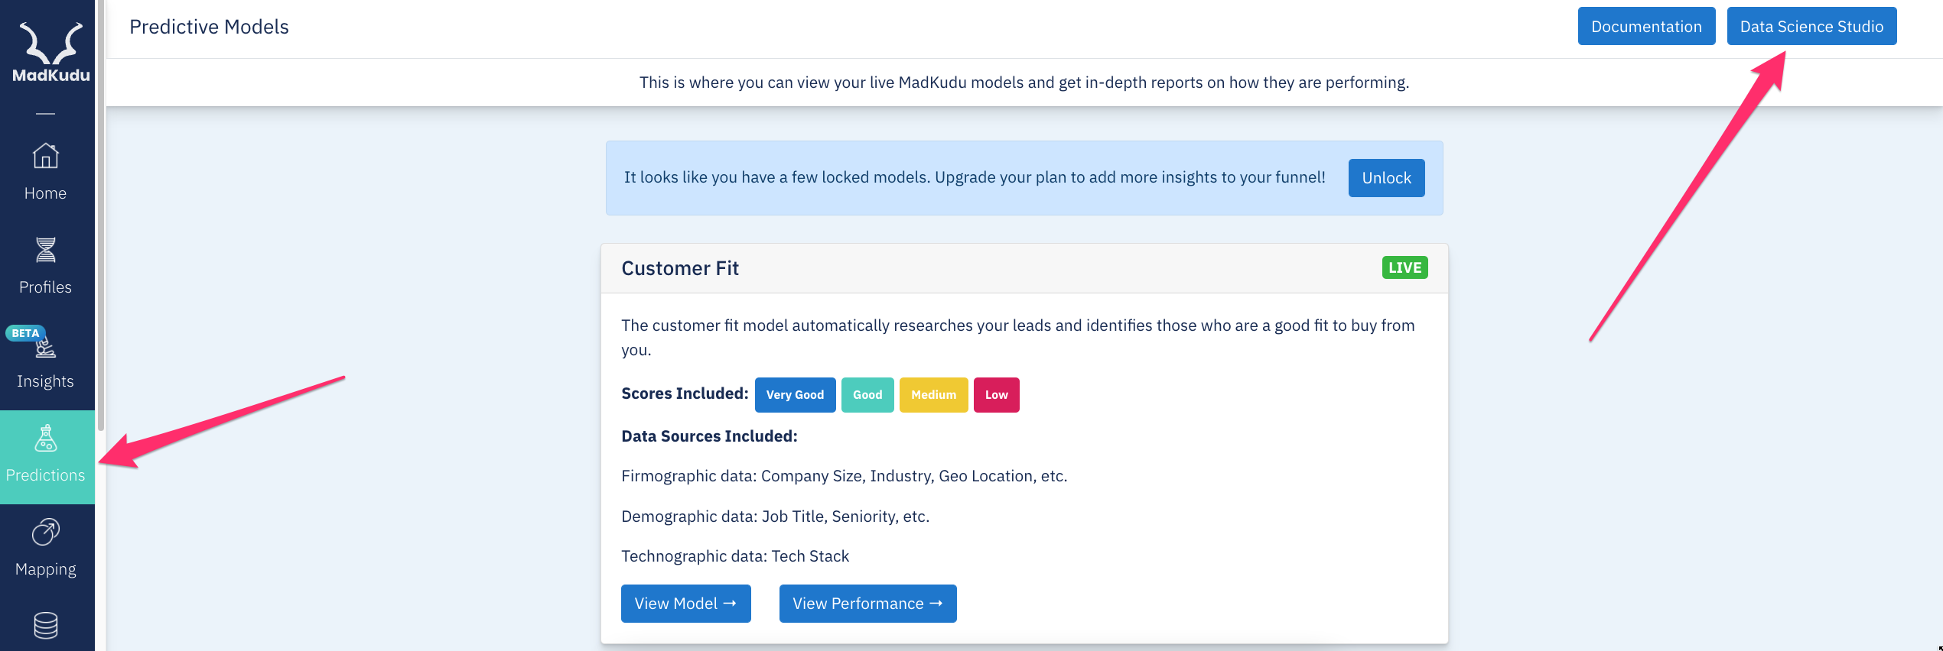Viewport: 1943px width, 651px height.
Task: Click the Customer Fit card title
Action: [680, 268]
